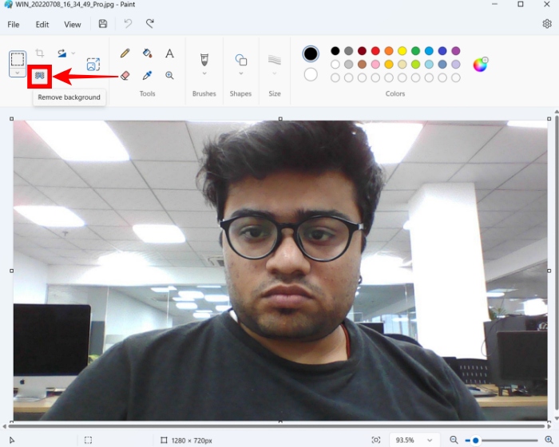Select the Color picker eyedropper tool

147,75
